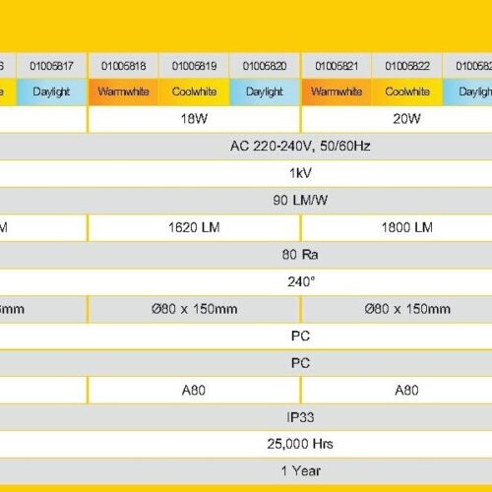Select Coolwhite cell under 01005819

click(194, 92)
